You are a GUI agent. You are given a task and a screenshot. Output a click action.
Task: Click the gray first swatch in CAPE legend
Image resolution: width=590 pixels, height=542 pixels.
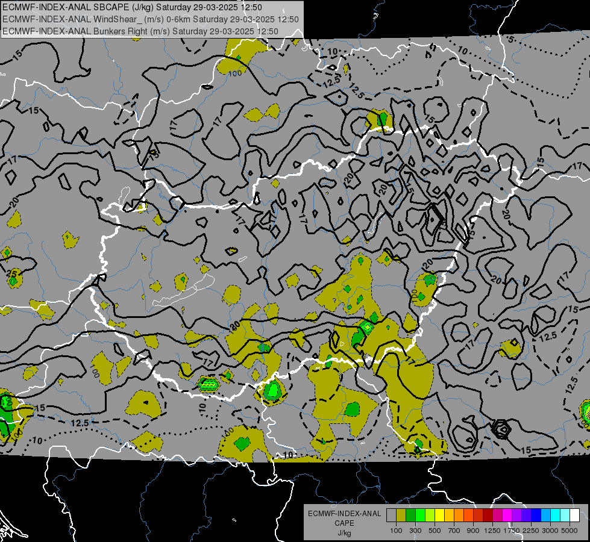391,516
